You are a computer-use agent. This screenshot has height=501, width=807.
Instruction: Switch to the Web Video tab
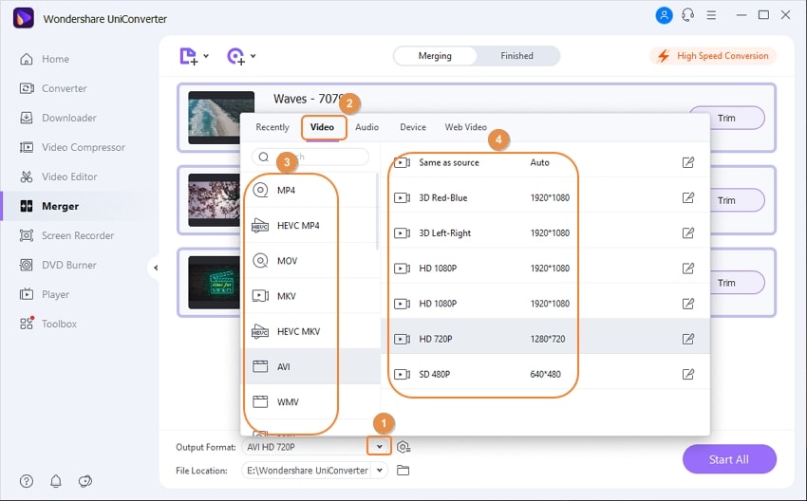[466, 127]
